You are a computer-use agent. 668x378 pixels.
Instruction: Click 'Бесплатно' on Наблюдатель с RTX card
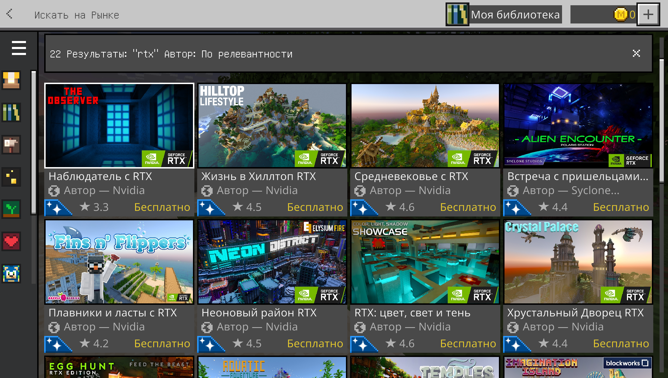[162, 207]
